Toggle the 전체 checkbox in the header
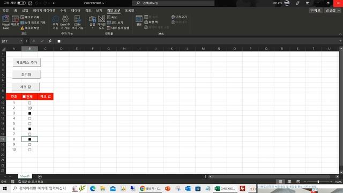 [24, 96]
